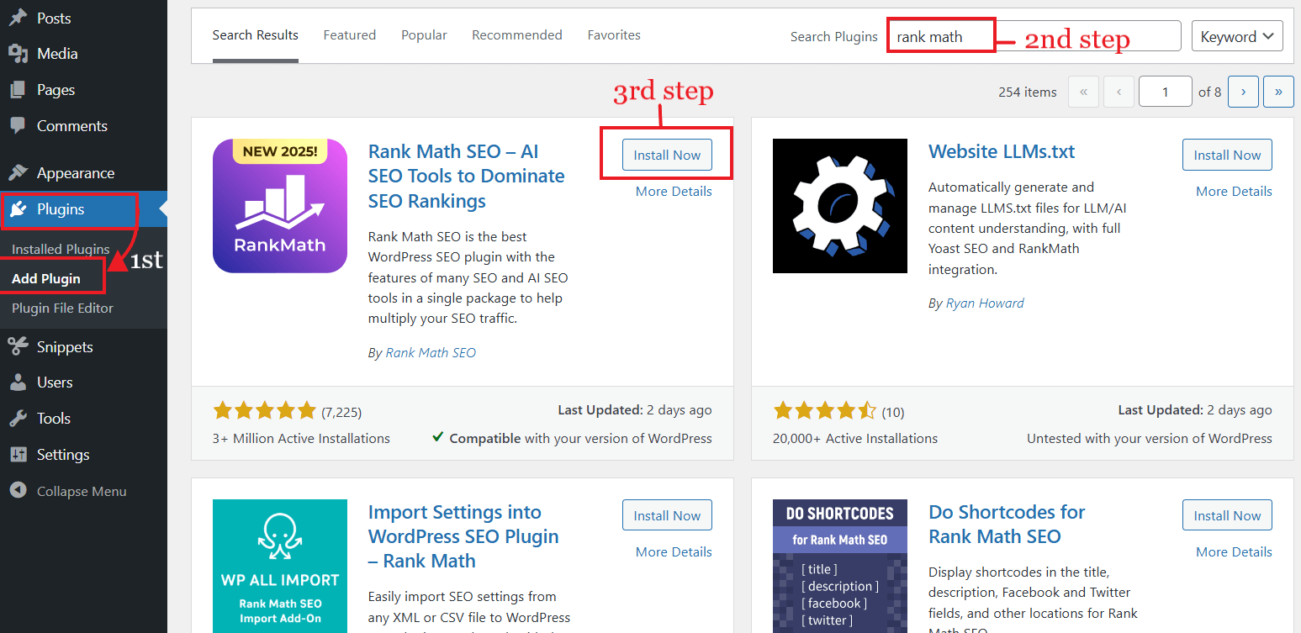Click the Users person icon
The height and width of the screenshot is (633, 1301).
coord(18,382)
